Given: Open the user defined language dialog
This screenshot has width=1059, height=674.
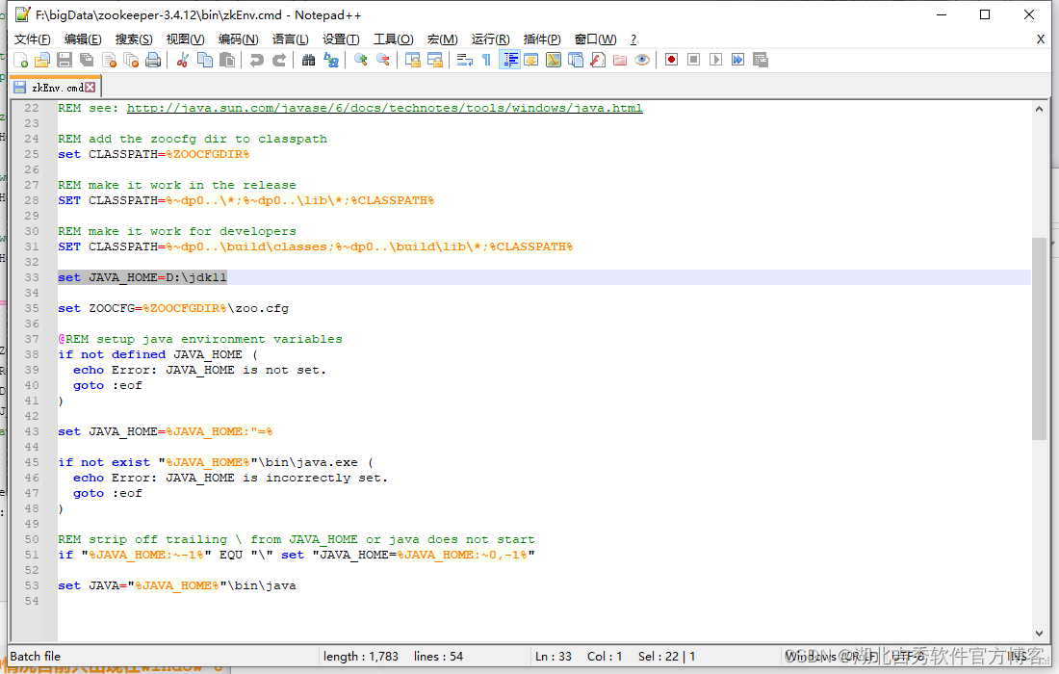Looking at the screenshot, I should pyautogui.click(x=530, y=60).
